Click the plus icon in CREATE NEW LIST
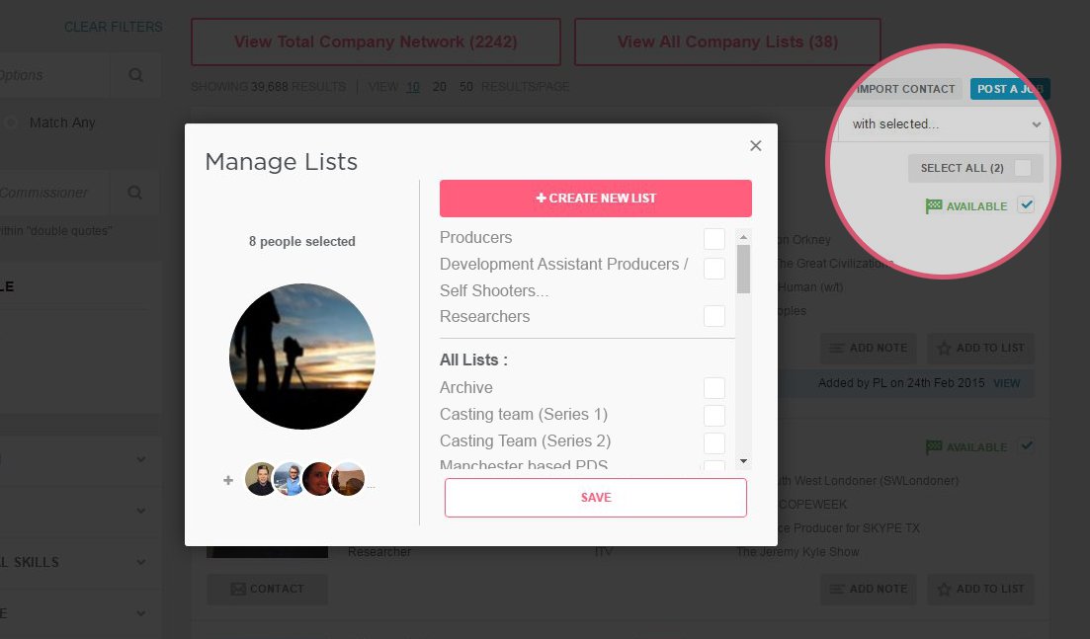The height and width of the screenshot is (639, 1090). tap(542, 199)
